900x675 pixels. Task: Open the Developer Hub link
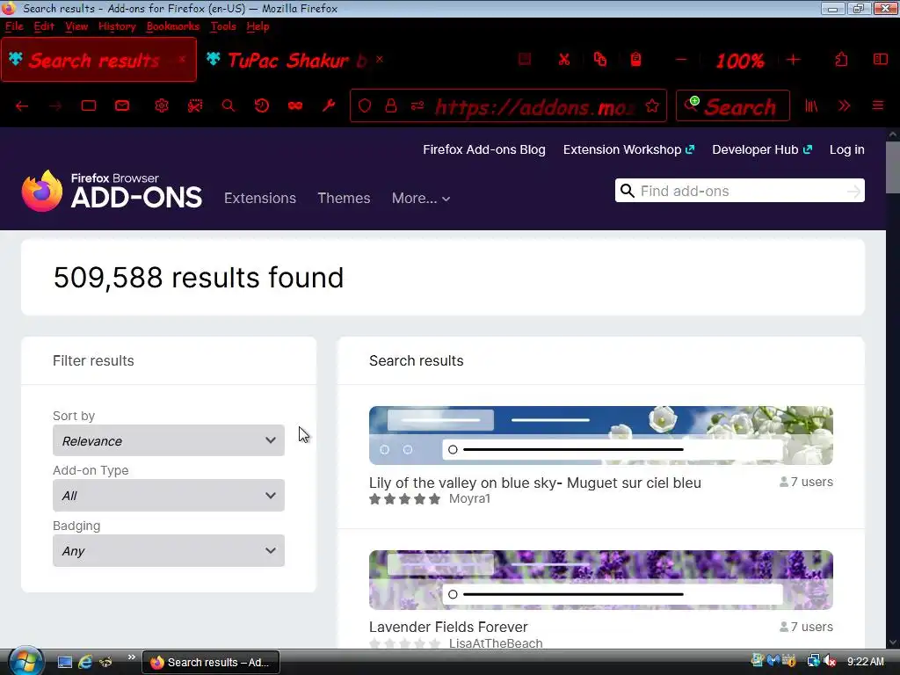[x=762, y=149]
